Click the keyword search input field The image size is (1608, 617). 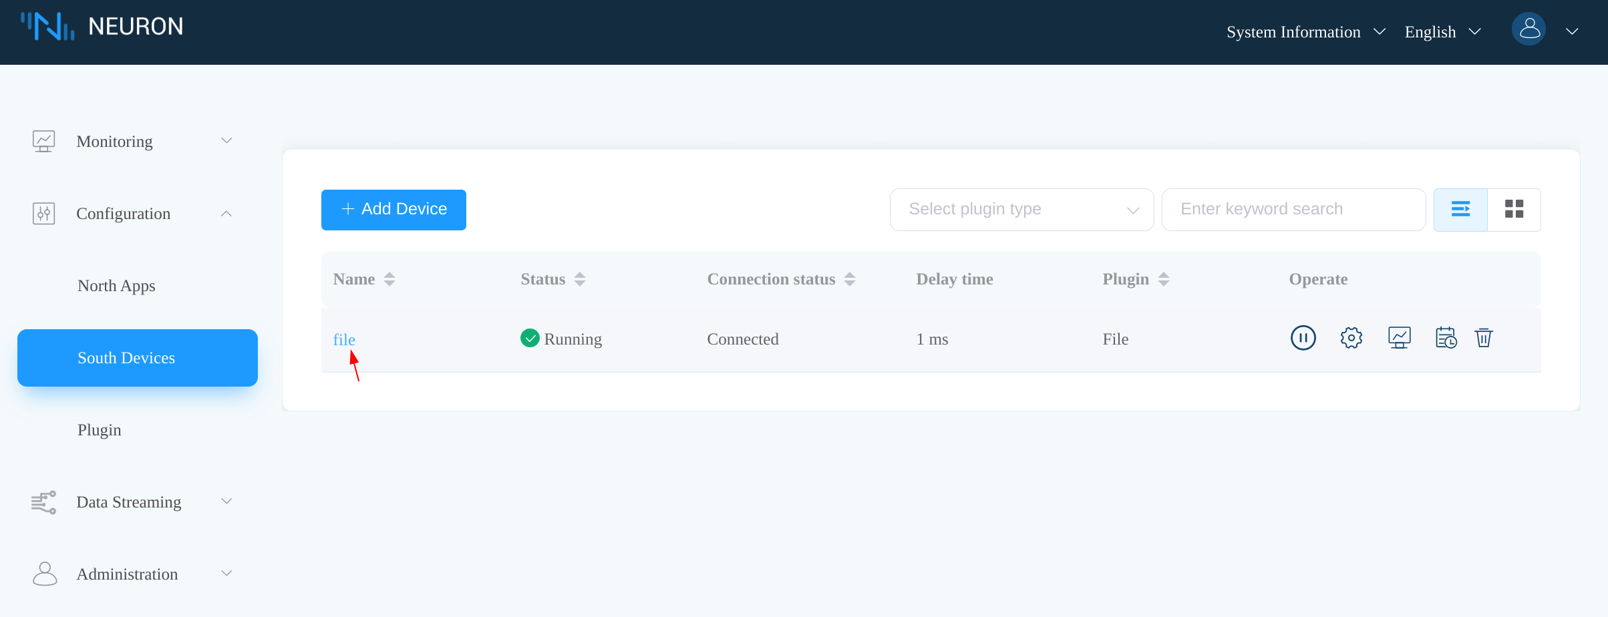click(1293, 209)
